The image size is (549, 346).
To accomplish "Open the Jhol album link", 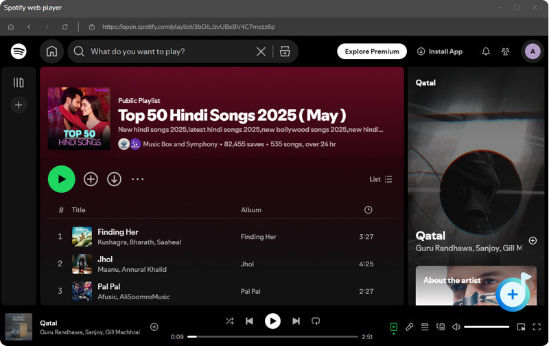I will point(247,264).
